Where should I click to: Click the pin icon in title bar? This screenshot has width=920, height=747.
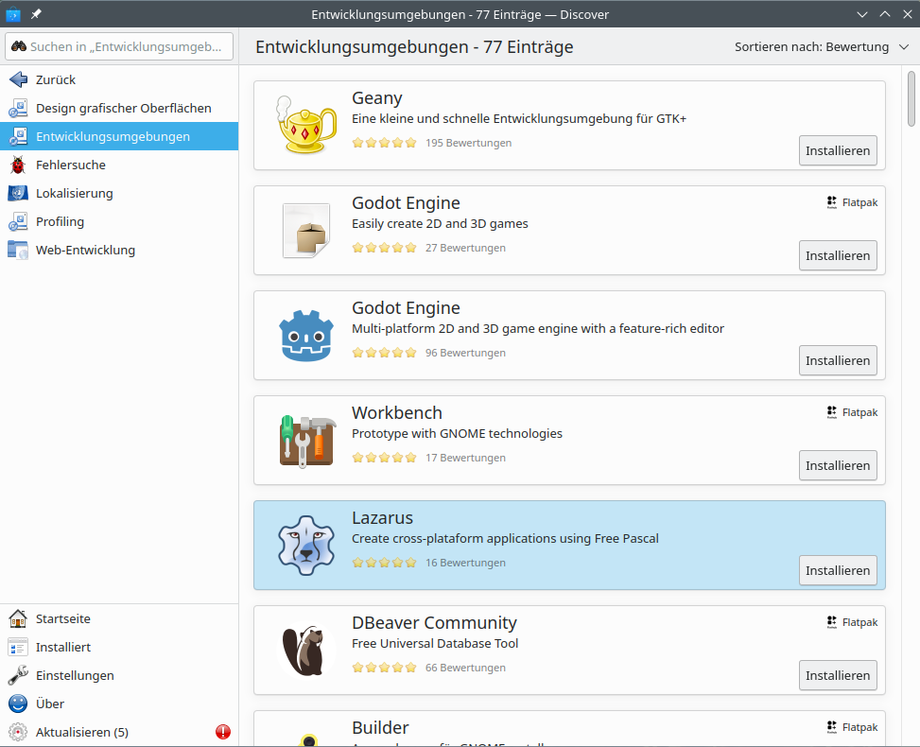click(x=36, y=14)
